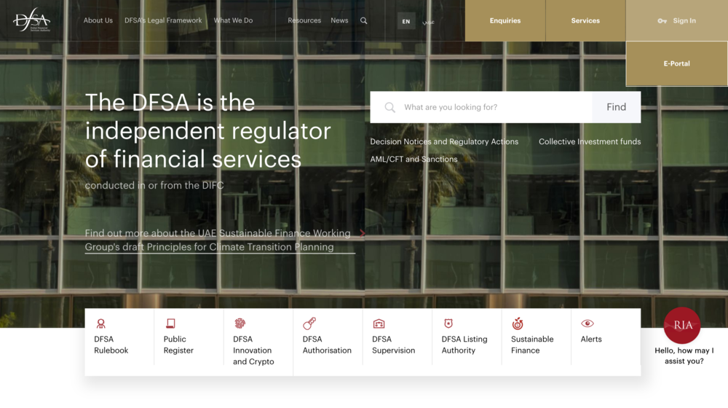Open AML/CFT and Sanctions link

414,160
